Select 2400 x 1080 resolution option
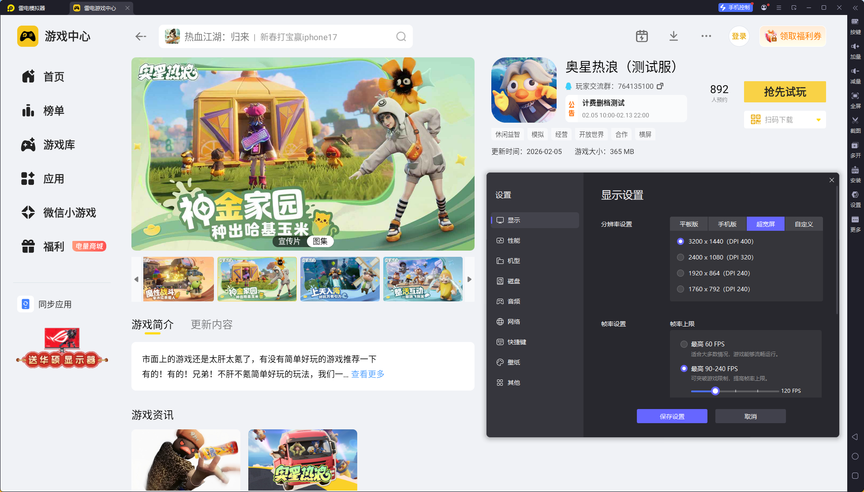864x492 pixels. pos(681,257)
